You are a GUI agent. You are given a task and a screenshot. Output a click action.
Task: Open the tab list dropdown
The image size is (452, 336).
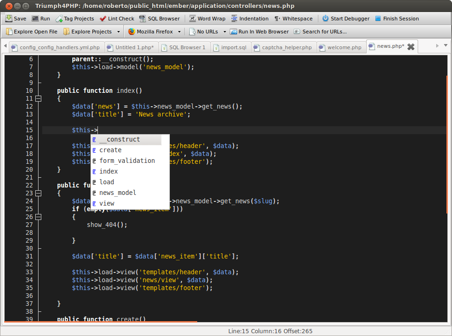446,45
